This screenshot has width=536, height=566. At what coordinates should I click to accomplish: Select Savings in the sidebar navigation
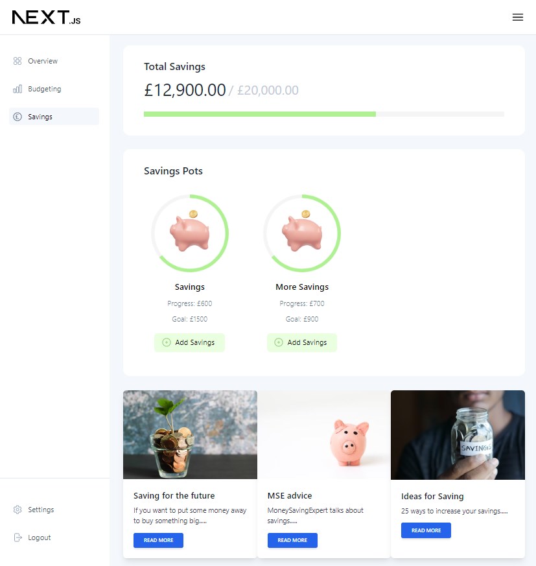(40, 117)
